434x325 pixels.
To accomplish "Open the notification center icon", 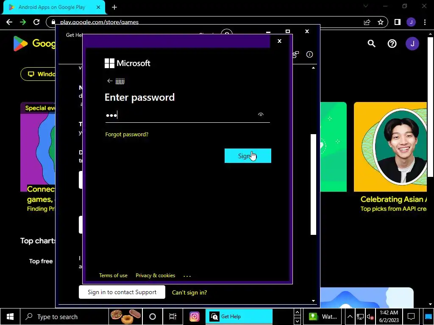I will [411, 317].
